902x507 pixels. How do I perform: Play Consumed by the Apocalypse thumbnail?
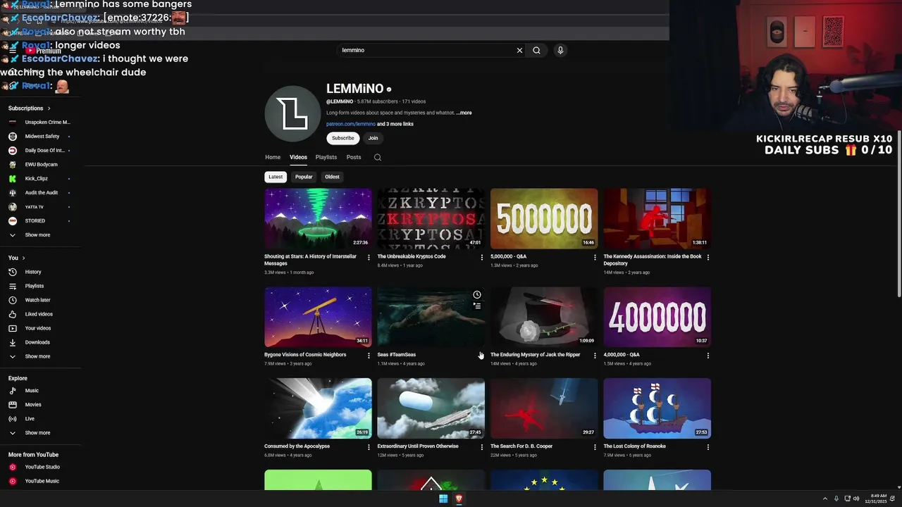318,408
